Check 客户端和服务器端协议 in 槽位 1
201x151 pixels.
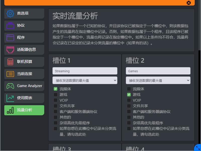point(56,112)
